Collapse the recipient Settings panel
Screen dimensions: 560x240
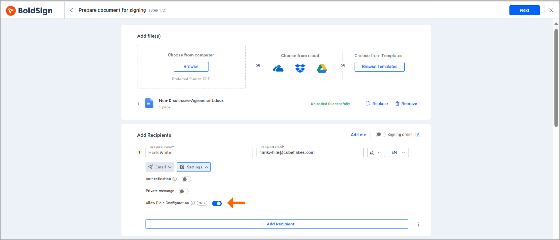click(x=194, y=167)
